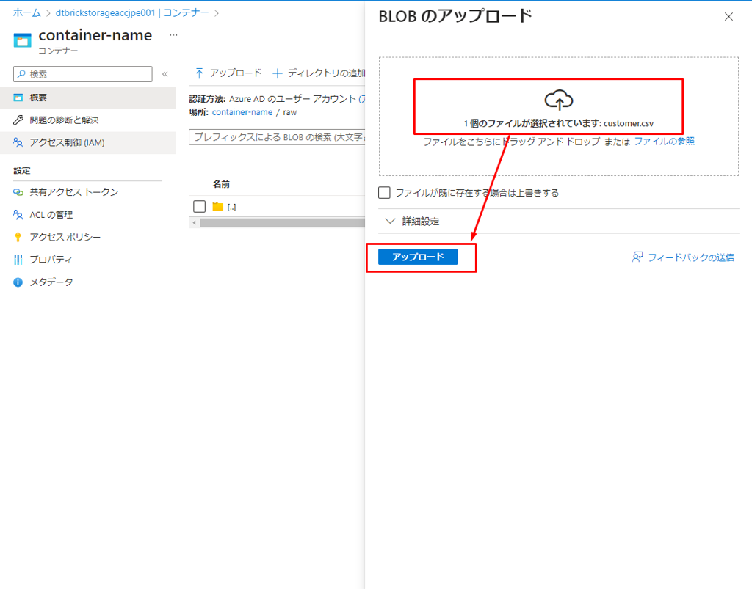
Task: Click the ファイルの参照 link
Action: click(664, 142)
